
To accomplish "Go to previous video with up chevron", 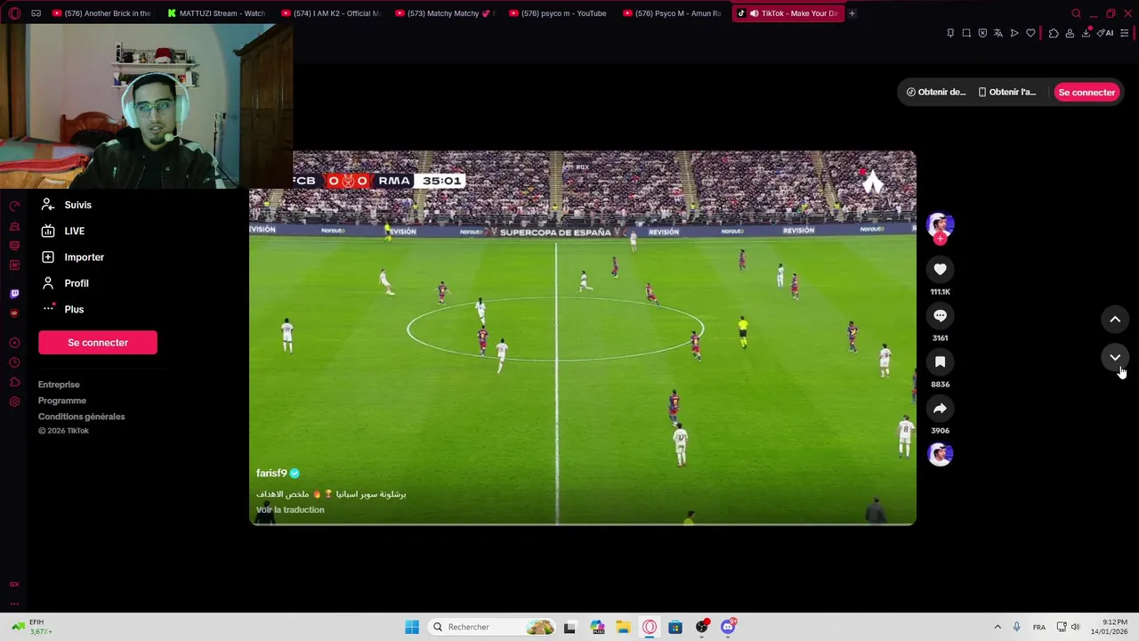I will point(1115,319).
